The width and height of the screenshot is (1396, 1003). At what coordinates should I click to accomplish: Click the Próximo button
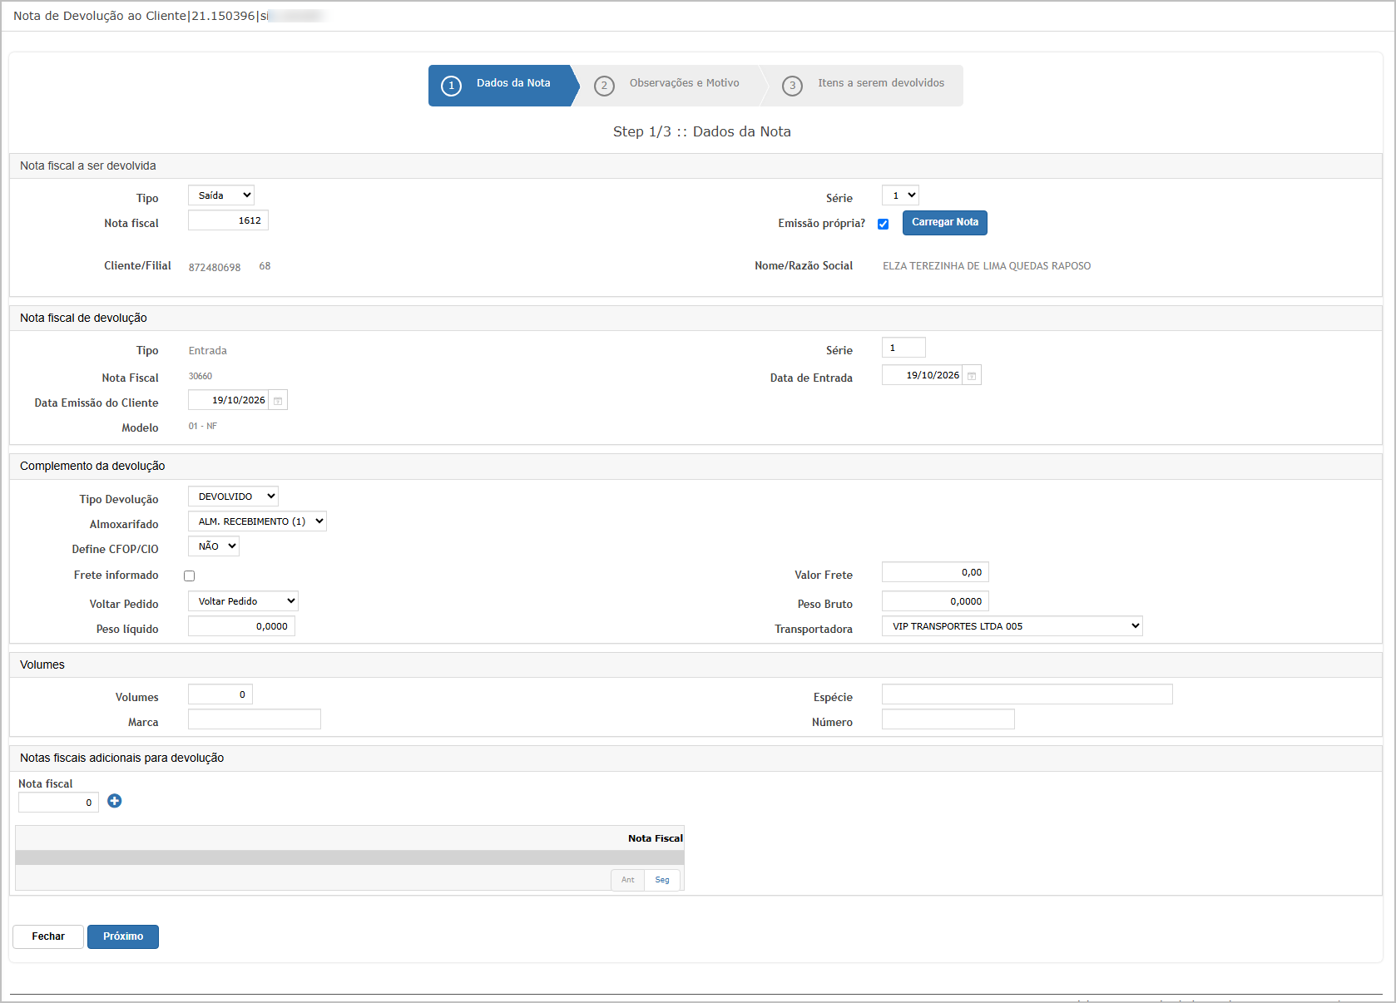[123, 936]
